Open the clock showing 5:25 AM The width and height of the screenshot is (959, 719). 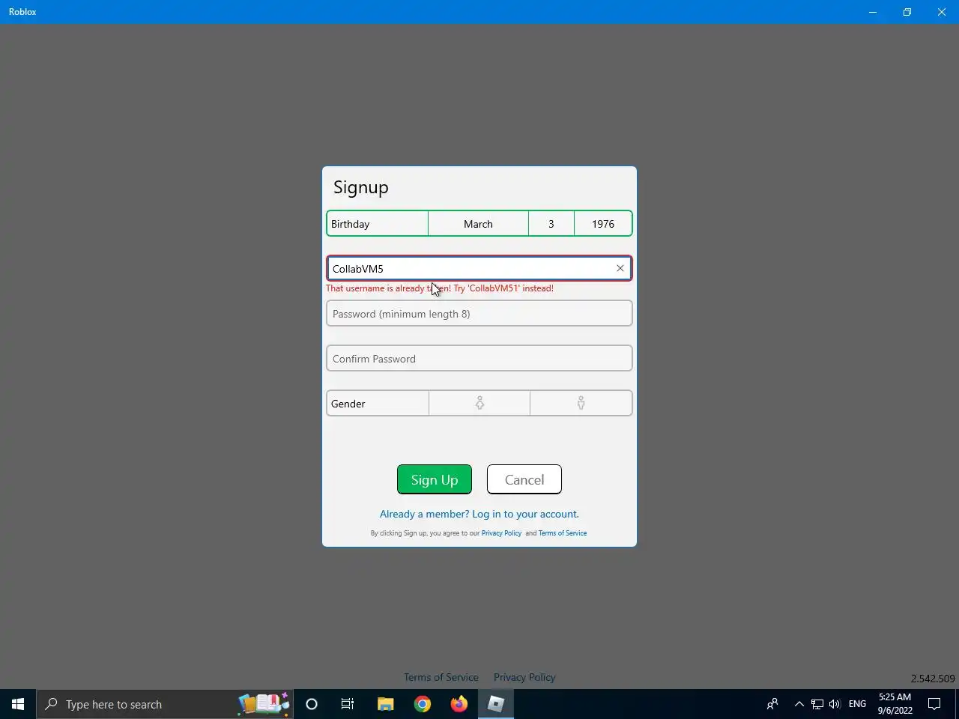tap(895, 704)
